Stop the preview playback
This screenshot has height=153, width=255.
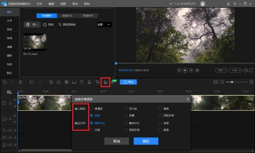pos(197,70)
